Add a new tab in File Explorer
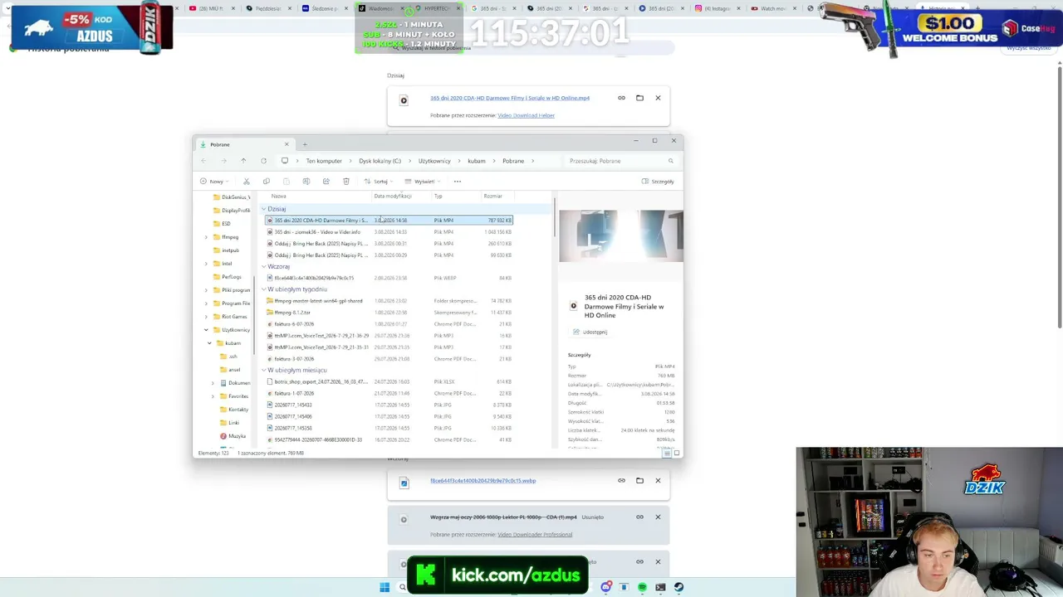This screenshot has width=1063, height=597. coord(305,144)
